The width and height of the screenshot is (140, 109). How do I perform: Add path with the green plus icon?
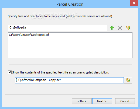pos(112,28)
